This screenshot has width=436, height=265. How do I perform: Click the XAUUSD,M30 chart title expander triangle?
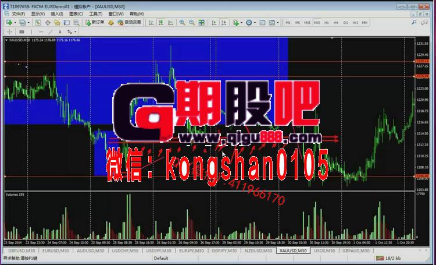(6, 40)
